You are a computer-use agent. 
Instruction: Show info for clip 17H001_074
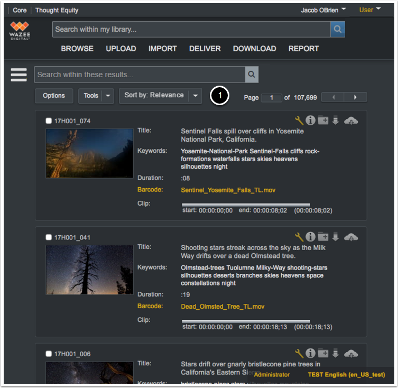(310, 120)
